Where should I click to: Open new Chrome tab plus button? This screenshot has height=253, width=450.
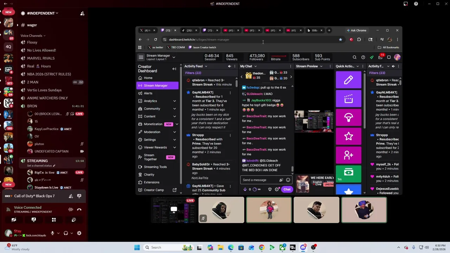point(329,30)
